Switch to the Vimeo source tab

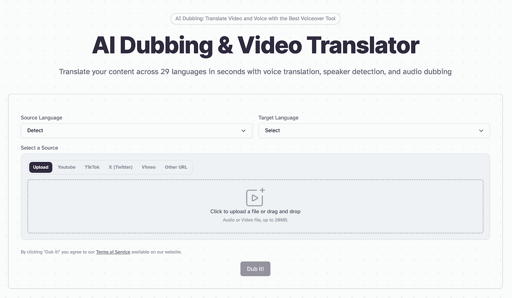pos(148,167)
